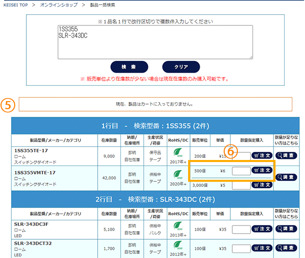Order 1SS355VMTE-17 500個 unit via 注文

point(262,170)
